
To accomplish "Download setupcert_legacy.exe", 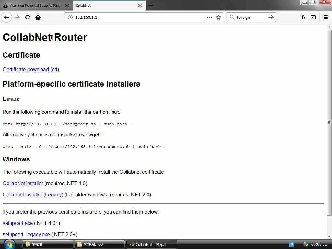I will (x=26, y=235).
